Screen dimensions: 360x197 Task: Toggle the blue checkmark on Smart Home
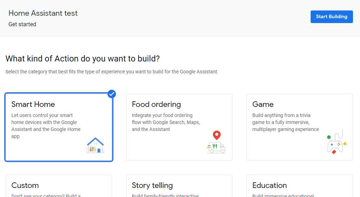pos(112,94)
